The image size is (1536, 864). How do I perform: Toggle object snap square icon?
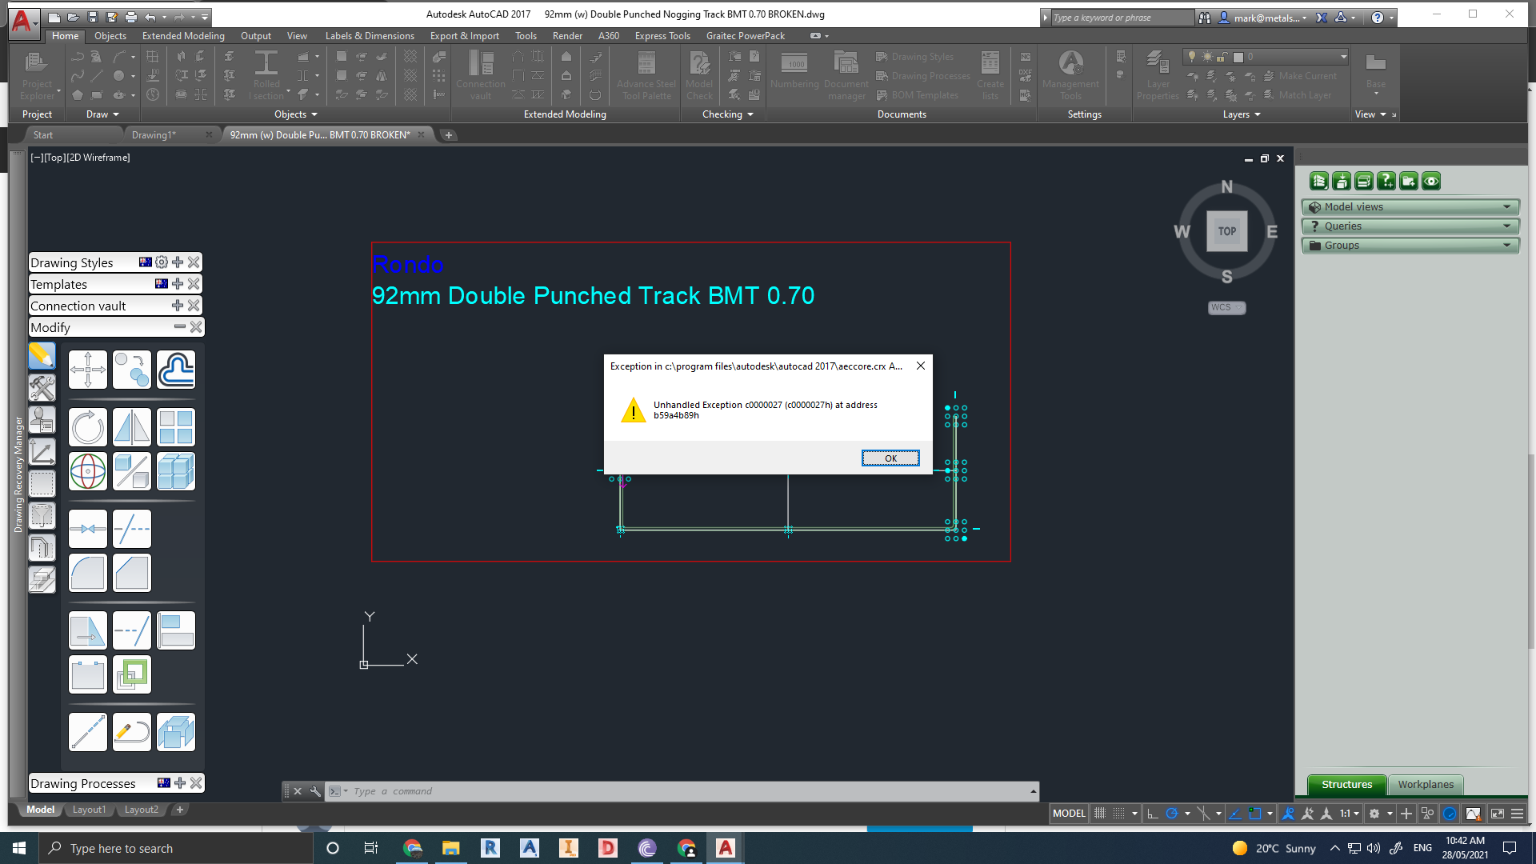tap(1255, 814)
